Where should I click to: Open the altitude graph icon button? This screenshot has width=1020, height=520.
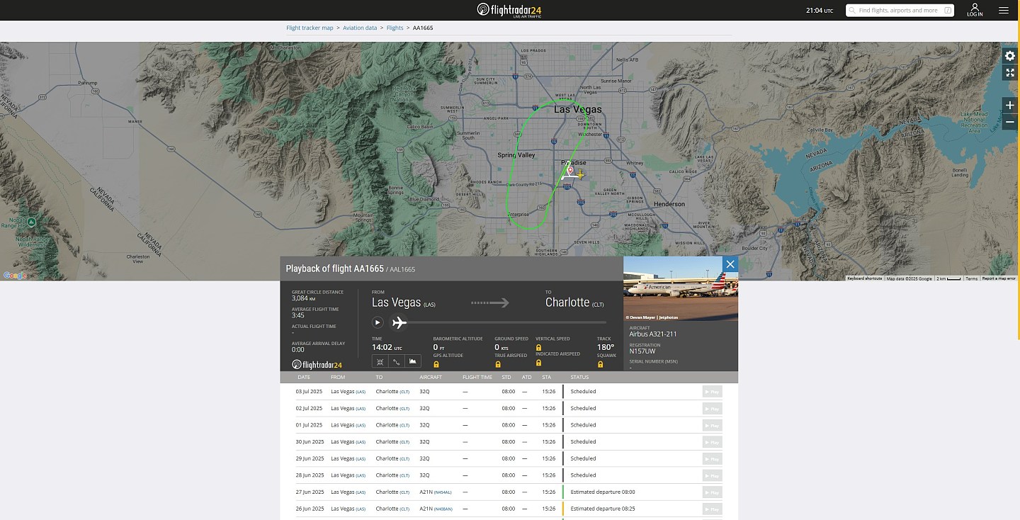click(x=413, y=361)
